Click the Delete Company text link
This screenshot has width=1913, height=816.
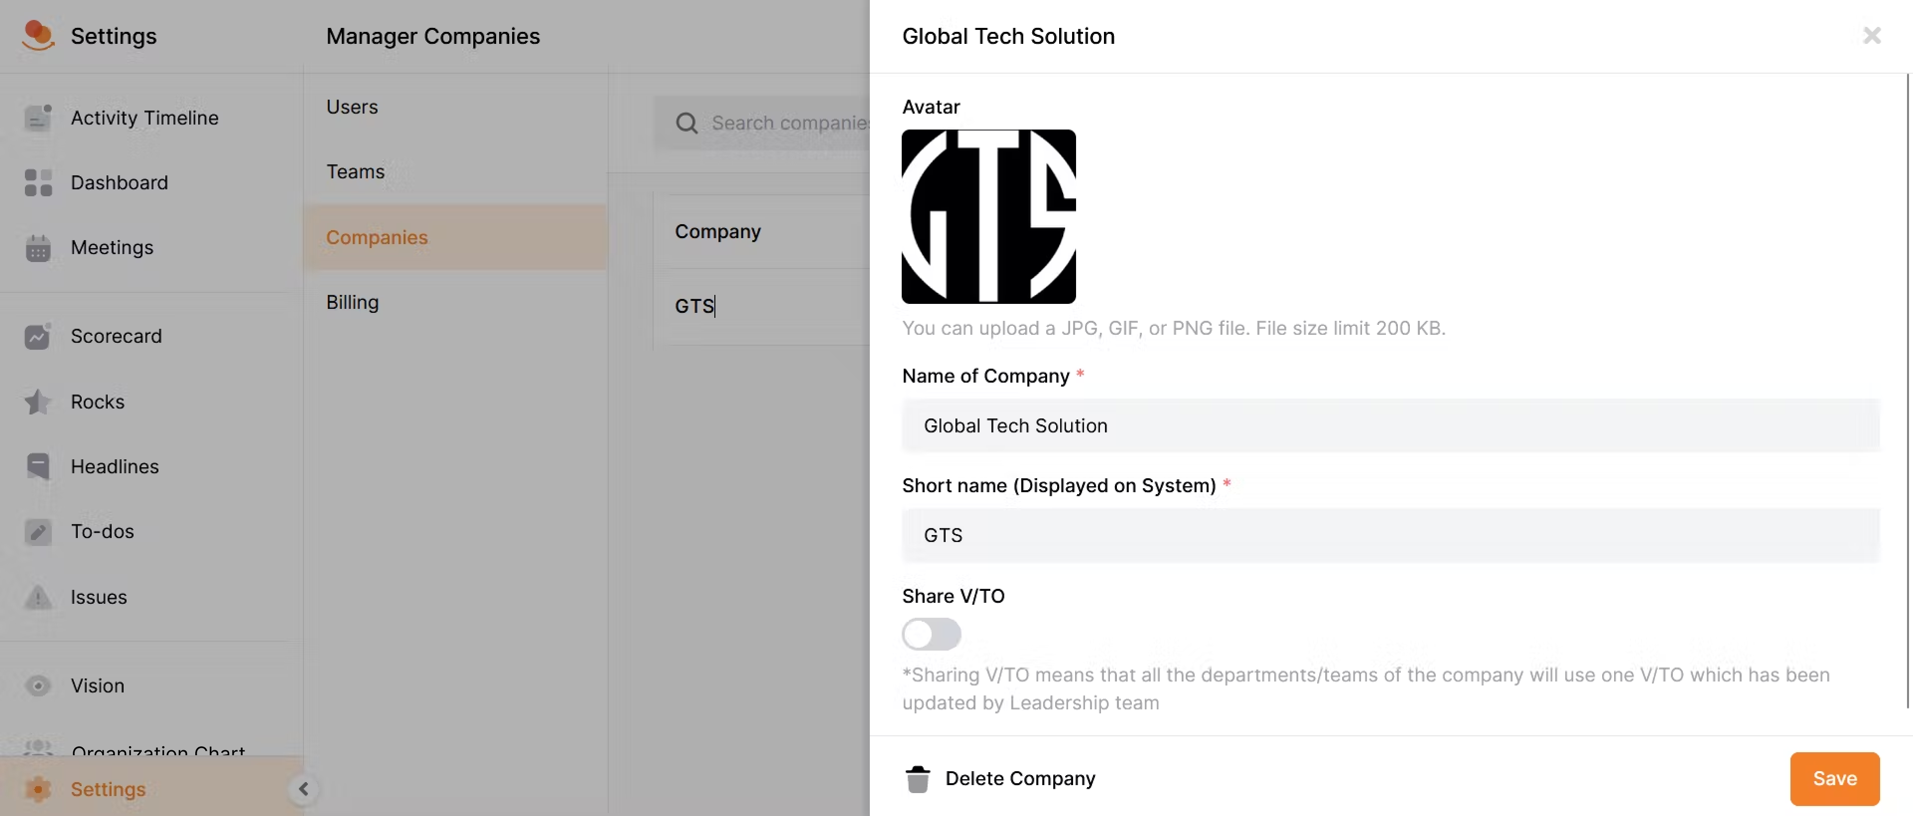(1020, 779)
